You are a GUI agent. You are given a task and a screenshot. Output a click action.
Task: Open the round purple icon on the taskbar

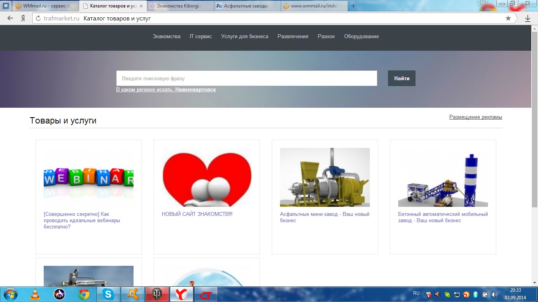pos(59,294)
